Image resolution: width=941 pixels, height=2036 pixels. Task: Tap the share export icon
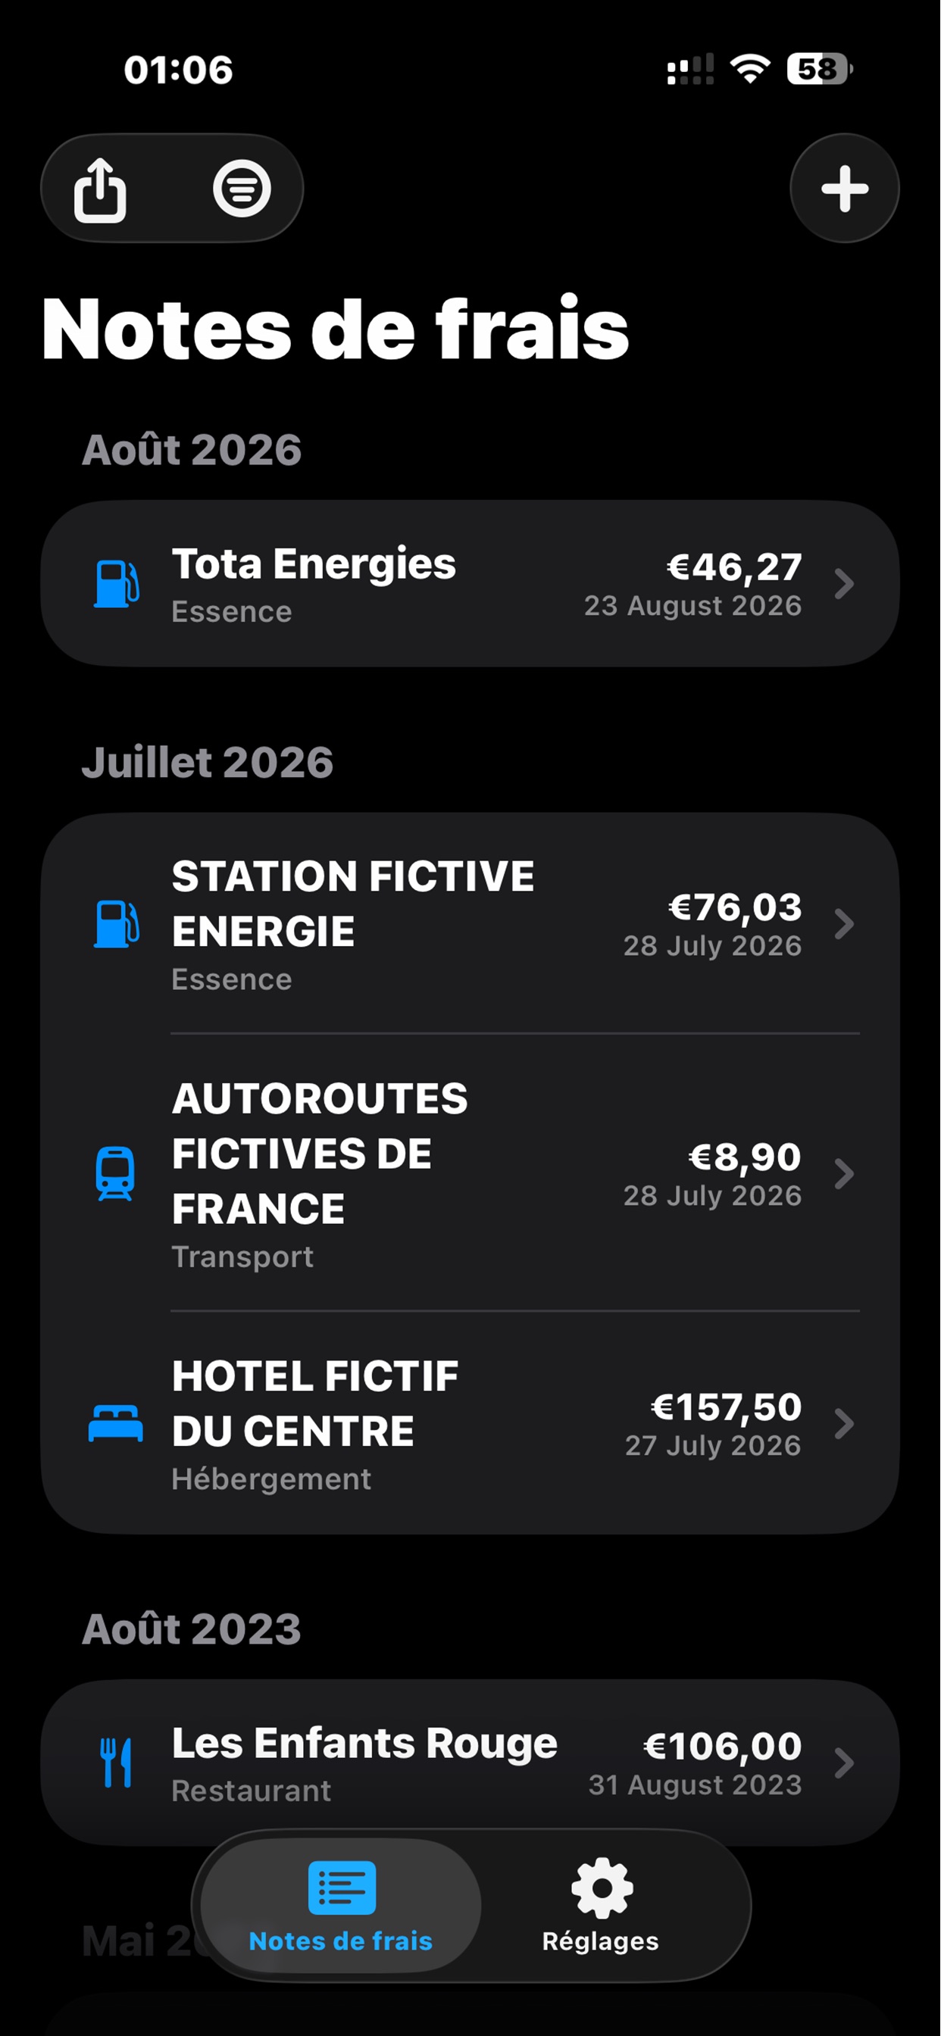point(100,189)
